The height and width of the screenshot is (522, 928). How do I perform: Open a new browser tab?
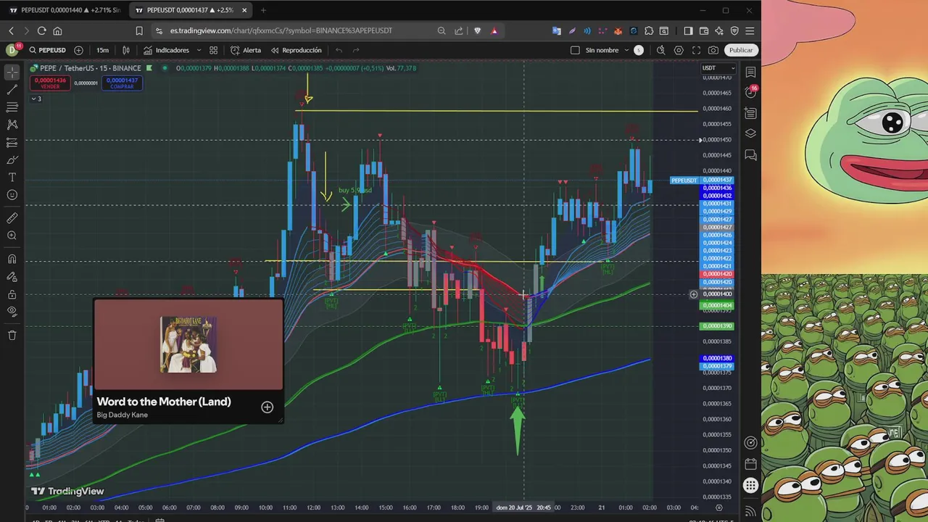pyautogui.click(x=263, y=10)
